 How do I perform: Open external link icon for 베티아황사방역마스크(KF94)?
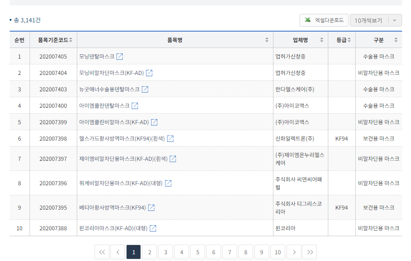coord(151,208)
